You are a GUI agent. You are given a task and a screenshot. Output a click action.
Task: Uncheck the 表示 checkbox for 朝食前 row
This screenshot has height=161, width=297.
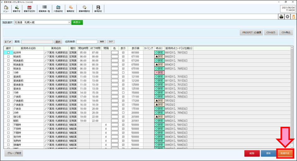click(x=123, y=57)
